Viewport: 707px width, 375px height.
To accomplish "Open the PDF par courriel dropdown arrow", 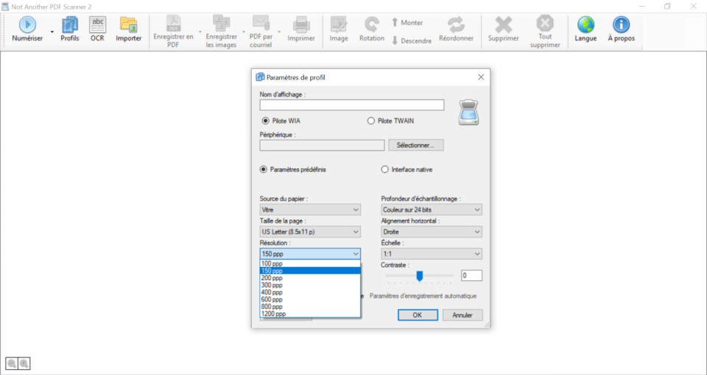I will pyautogui.click(x=279, y=32).
